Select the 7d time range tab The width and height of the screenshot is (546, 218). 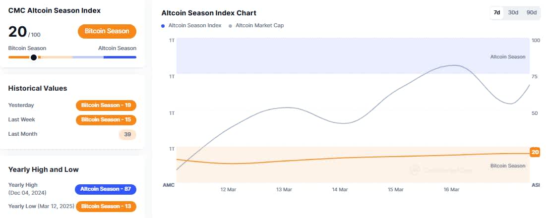click(496, 12)
